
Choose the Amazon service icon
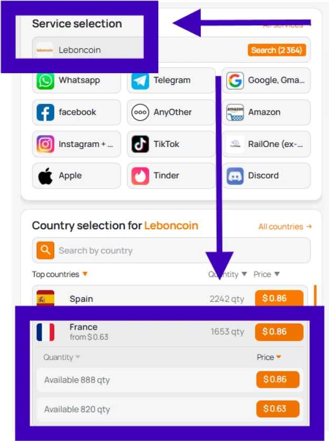pos(235,112)
